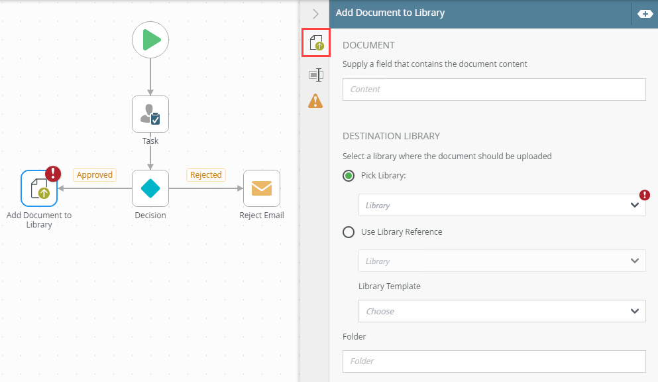
Task: Open the document upload configuration tab
Action: pyautogui.click(x=315, y=43)
